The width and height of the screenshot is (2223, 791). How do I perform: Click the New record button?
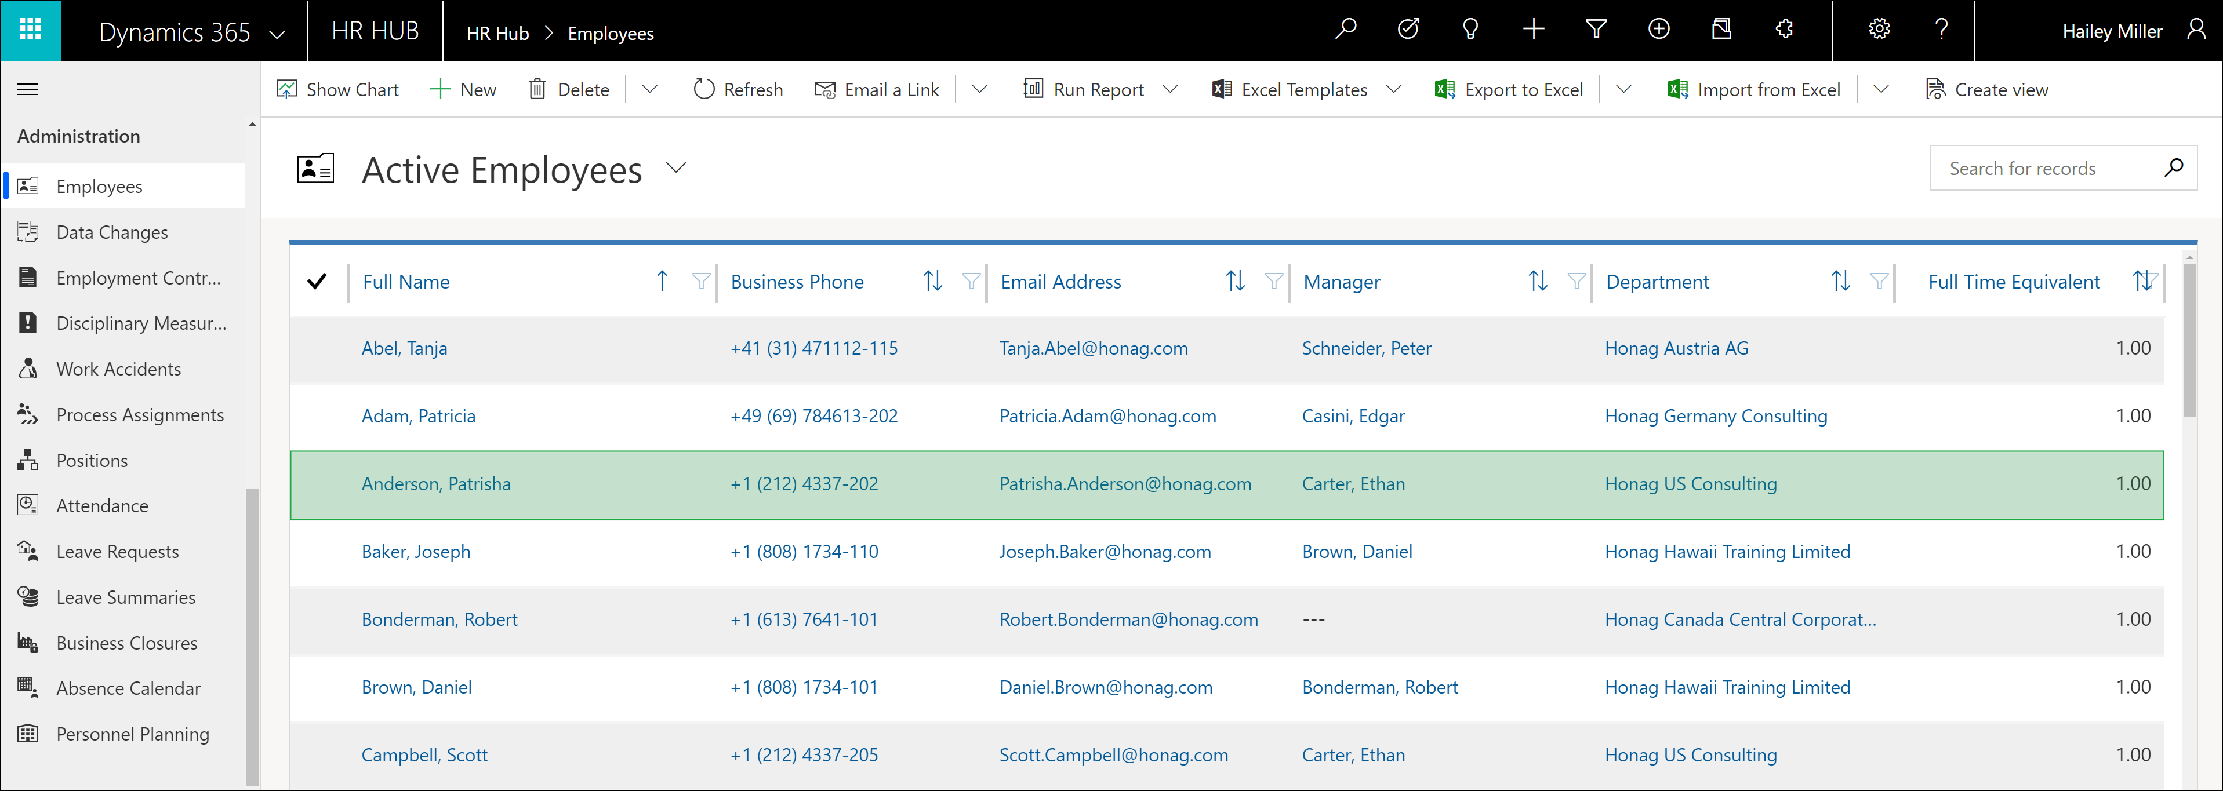point(463,90)
